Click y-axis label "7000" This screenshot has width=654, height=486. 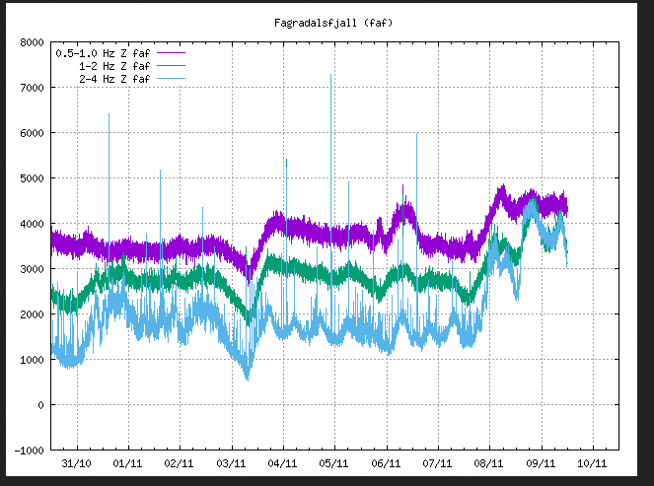(32, 88)
